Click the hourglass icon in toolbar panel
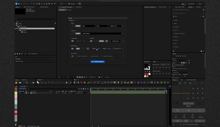The width and height of the screenshot is (220, 127). coord(122,82)
